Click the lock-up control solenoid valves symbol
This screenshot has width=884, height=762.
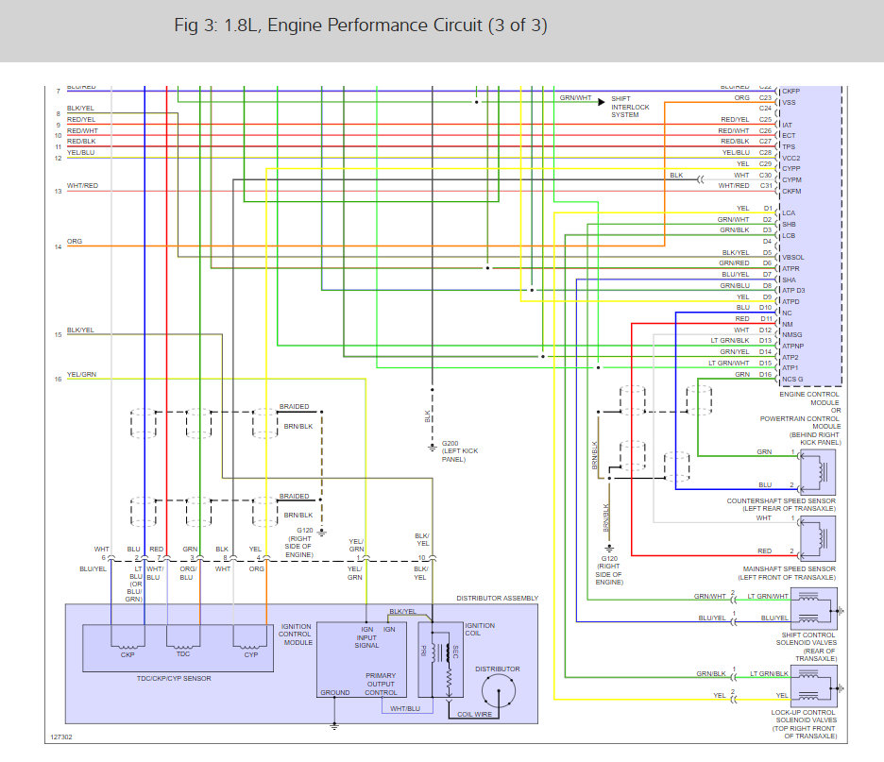814,686
